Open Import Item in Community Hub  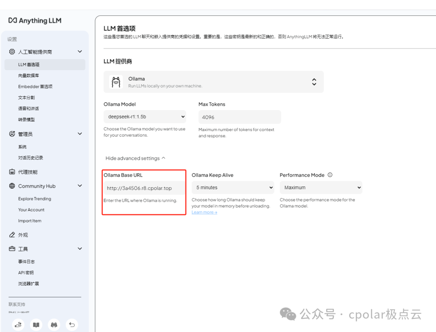coord(30,221)
